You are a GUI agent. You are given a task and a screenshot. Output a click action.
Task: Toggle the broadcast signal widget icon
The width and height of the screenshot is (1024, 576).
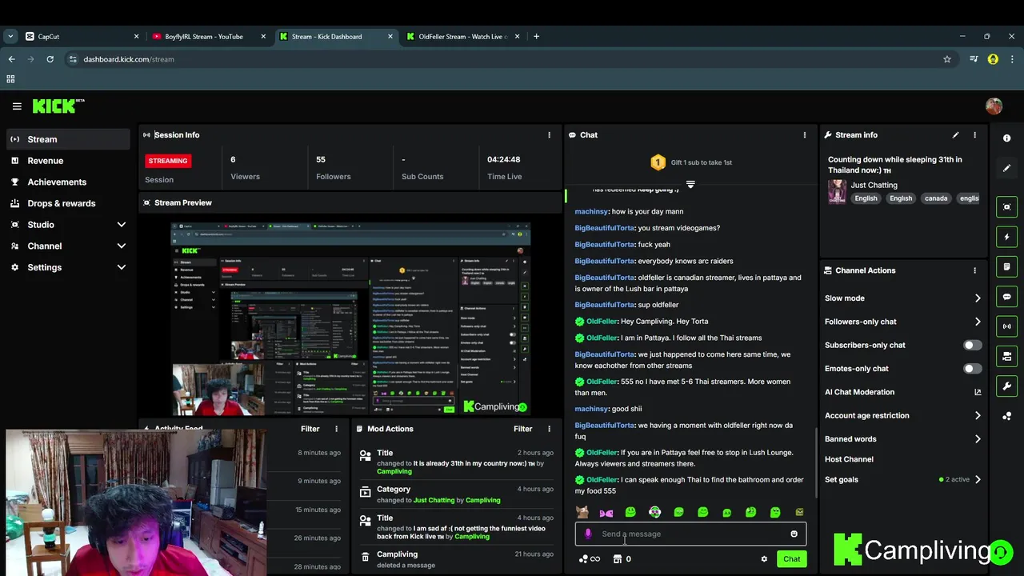[1006, 326]
